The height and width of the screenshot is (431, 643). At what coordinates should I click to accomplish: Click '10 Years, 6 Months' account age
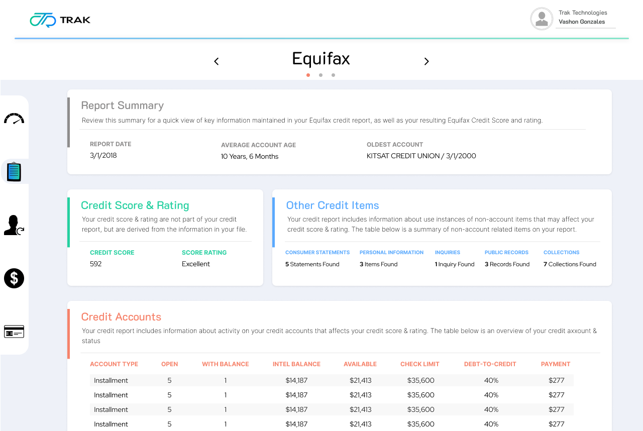pos(250,156)
